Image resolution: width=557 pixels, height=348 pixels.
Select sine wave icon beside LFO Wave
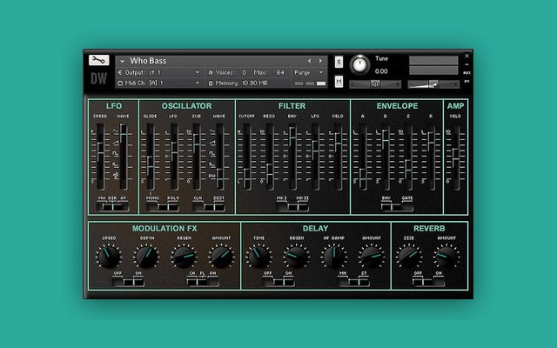[x=116, y=131]
